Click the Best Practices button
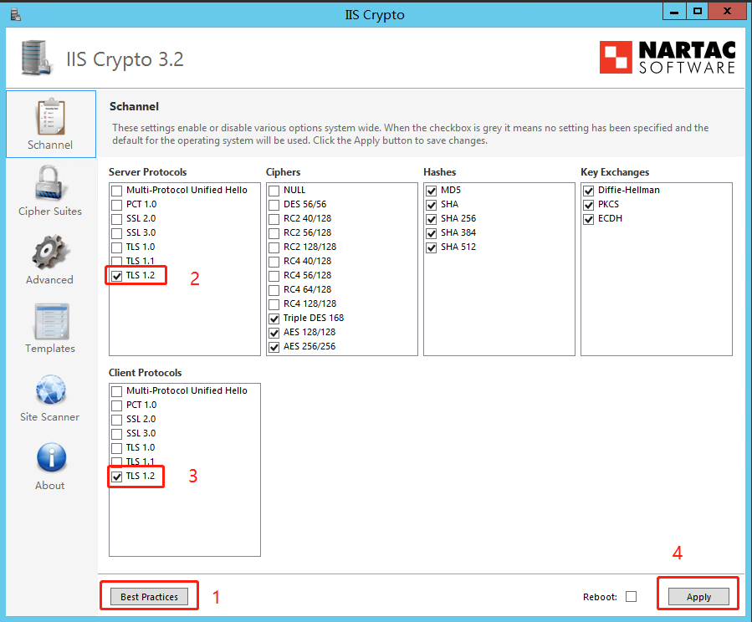This screenshot has height=622, width=752. point(149,597)
